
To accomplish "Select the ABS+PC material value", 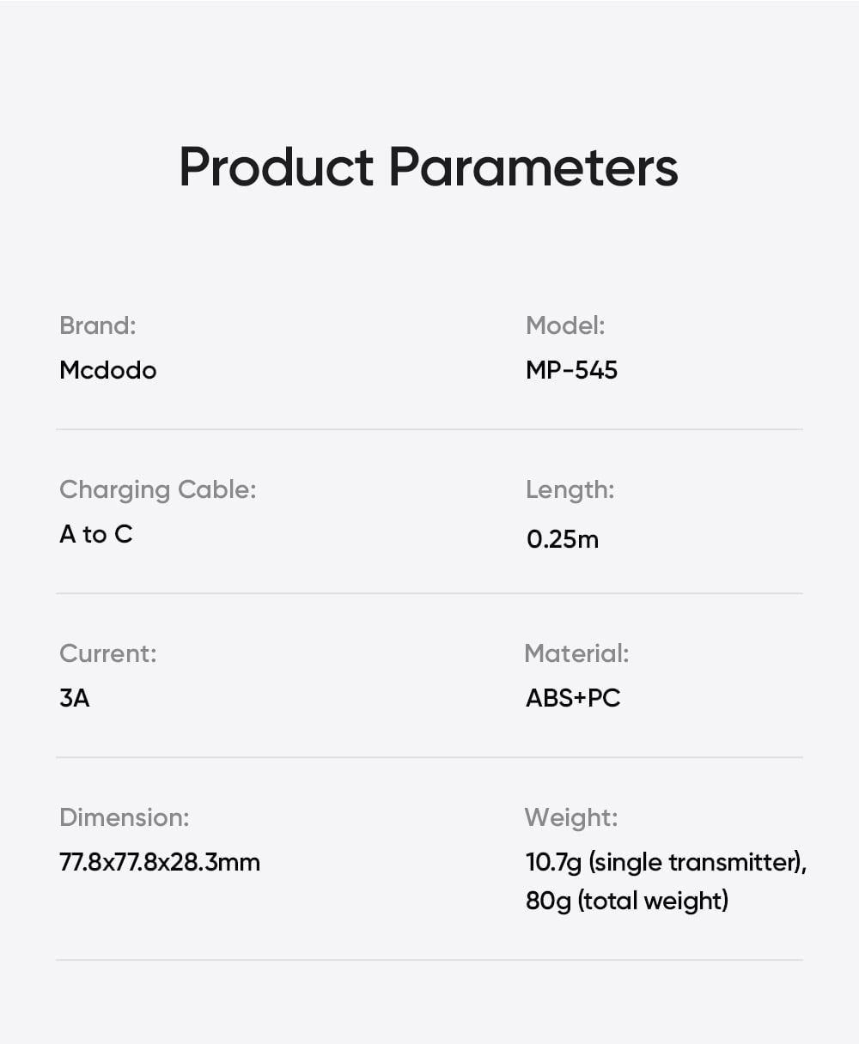I will [x=573, y=698].
